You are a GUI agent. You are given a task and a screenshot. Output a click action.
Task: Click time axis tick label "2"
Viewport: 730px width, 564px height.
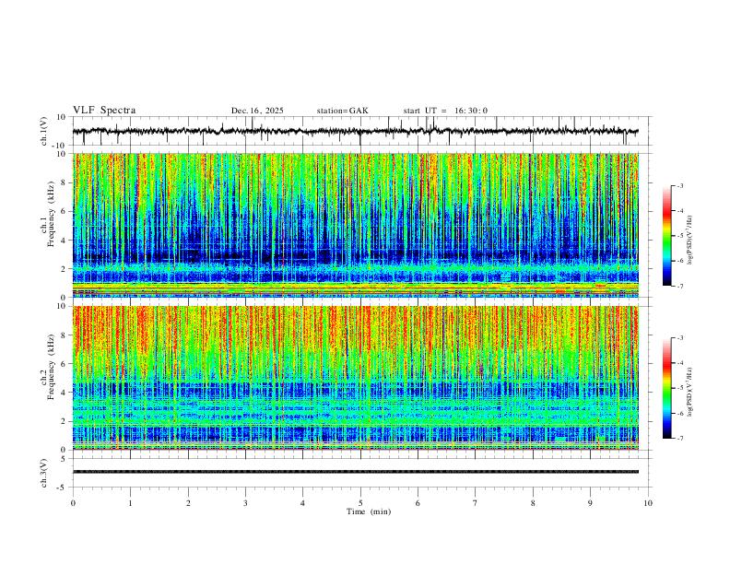(x=188, y=503)
